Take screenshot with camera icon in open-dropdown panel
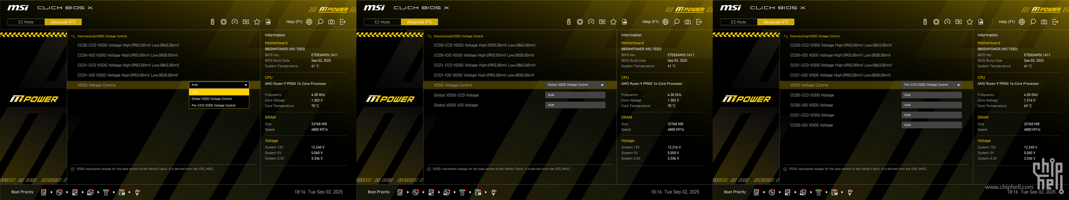Image resolution: width=1069 pixels, height=200 pixels. click(331, 22)
